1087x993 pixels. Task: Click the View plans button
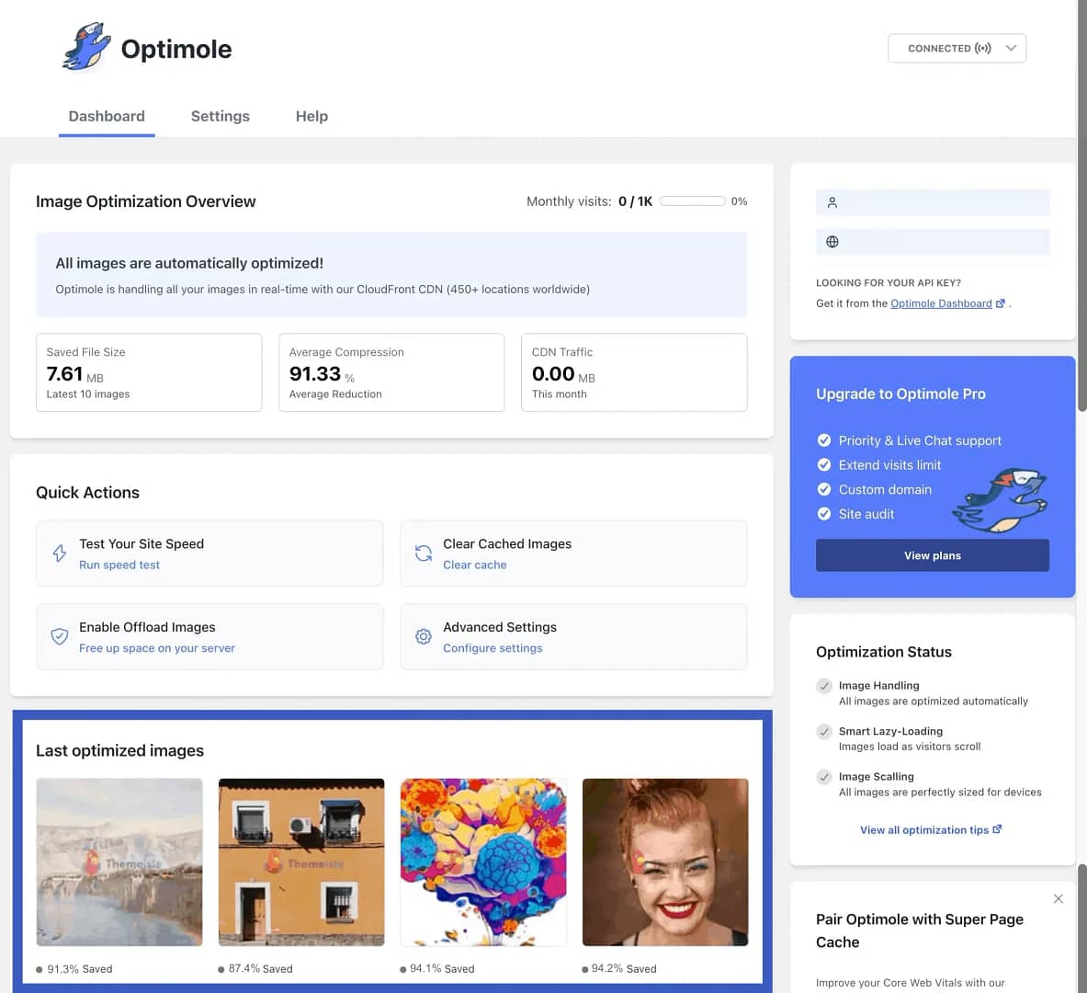pos(932,555)
